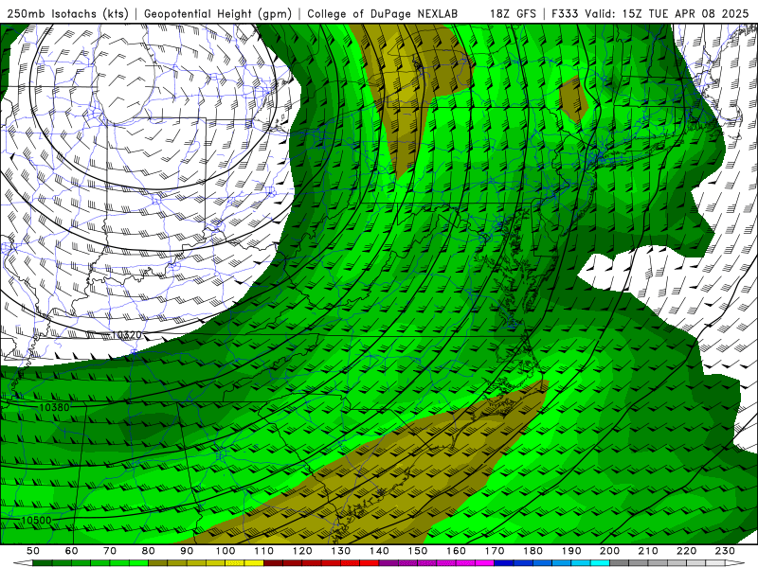This screenshot has height=568, width=758.
Task: Click the 120 value on the color scale
Action: 302,551
